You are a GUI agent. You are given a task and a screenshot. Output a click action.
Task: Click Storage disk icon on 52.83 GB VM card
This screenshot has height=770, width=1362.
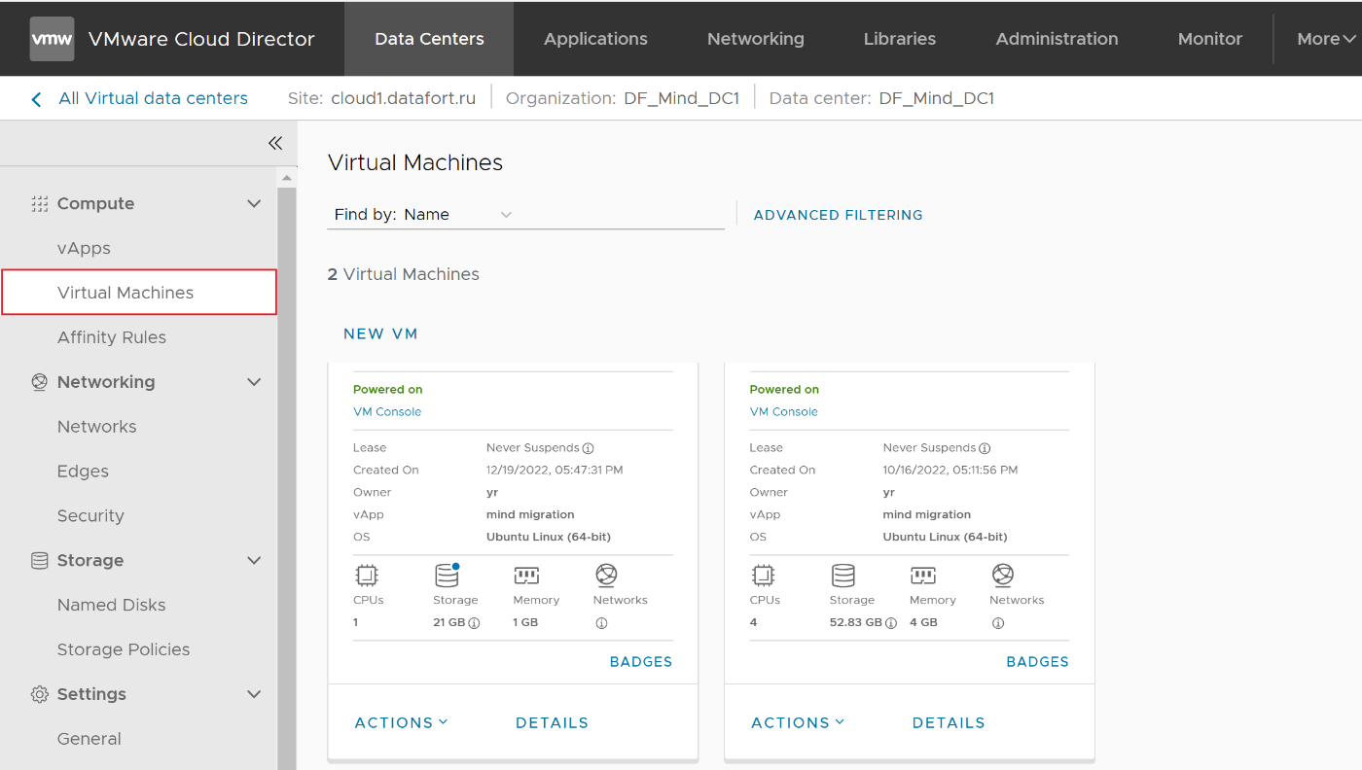tap(843, 576)
